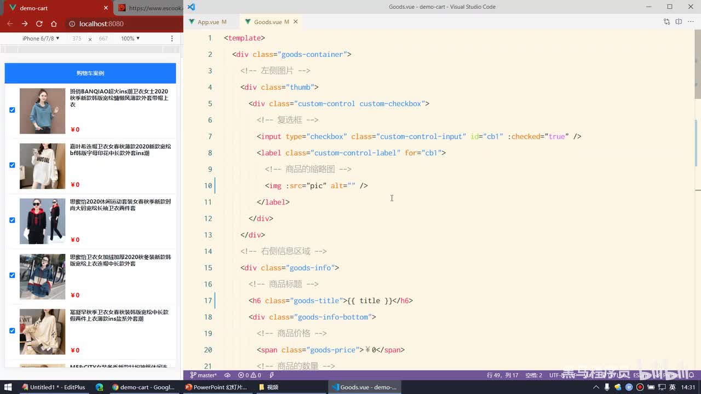Switch to the escook browser tab

click(150, 8)
